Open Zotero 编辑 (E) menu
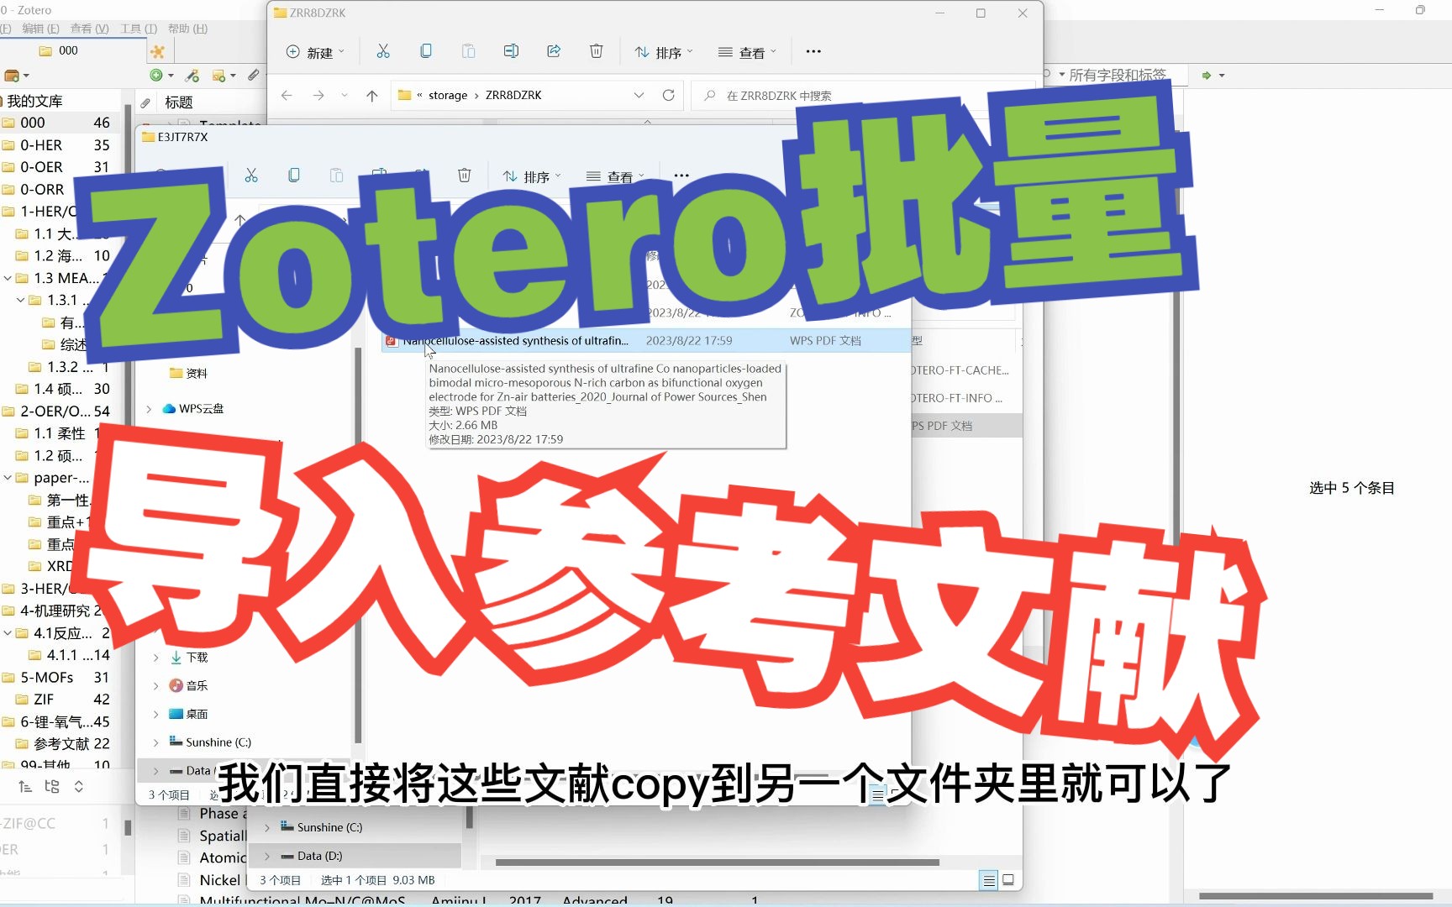This screenshot has width=1452, height=907. (40, 29)
